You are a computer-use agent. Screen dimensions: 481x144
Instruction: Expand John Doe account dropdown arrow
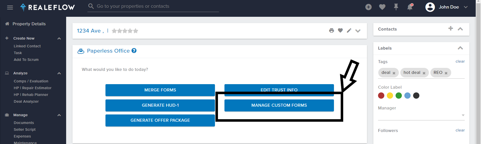point(465,7)
